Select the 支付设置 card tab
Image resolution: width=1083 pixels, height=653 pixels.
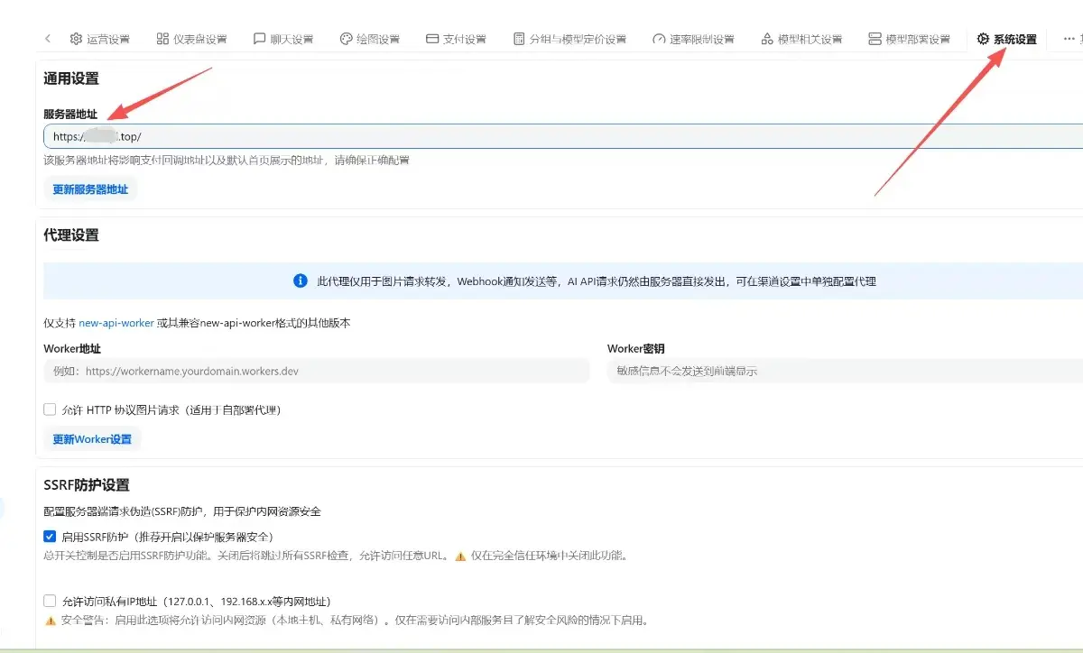point(456,40)
